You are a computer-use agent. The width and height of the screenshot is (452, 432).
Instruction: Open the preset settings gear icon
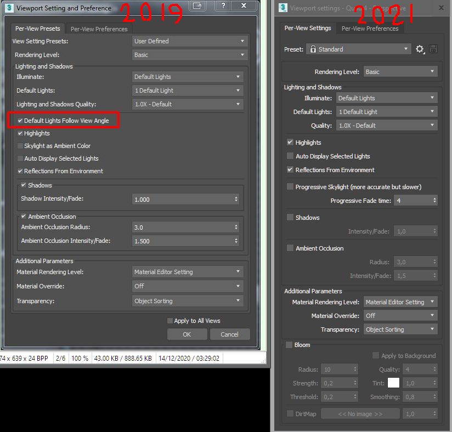pyautogui.click(x=420, y=49)
